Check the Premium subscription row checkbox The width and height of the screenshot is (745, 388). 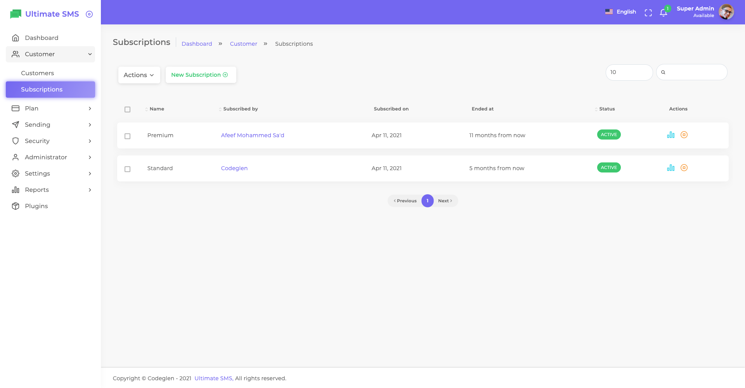pyautogui.click(x=127, y=136)
